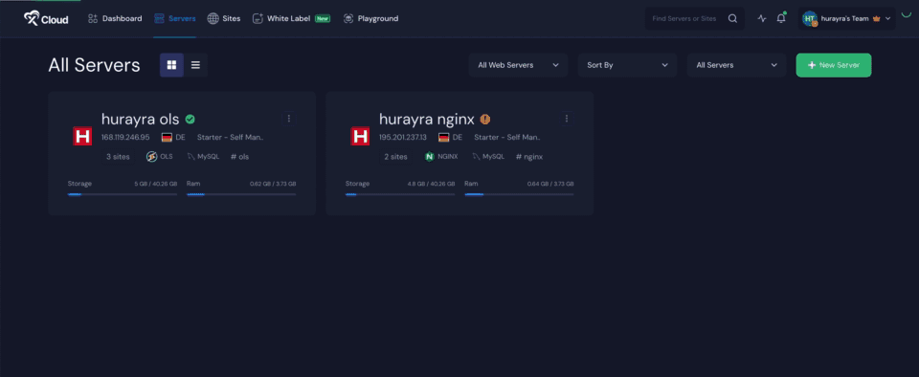Click the Hetzner logo on hurayra nginx
Image resolution: width=919 pixels, height=377 pixels.
pyautogui.click(x=360, y=137)
